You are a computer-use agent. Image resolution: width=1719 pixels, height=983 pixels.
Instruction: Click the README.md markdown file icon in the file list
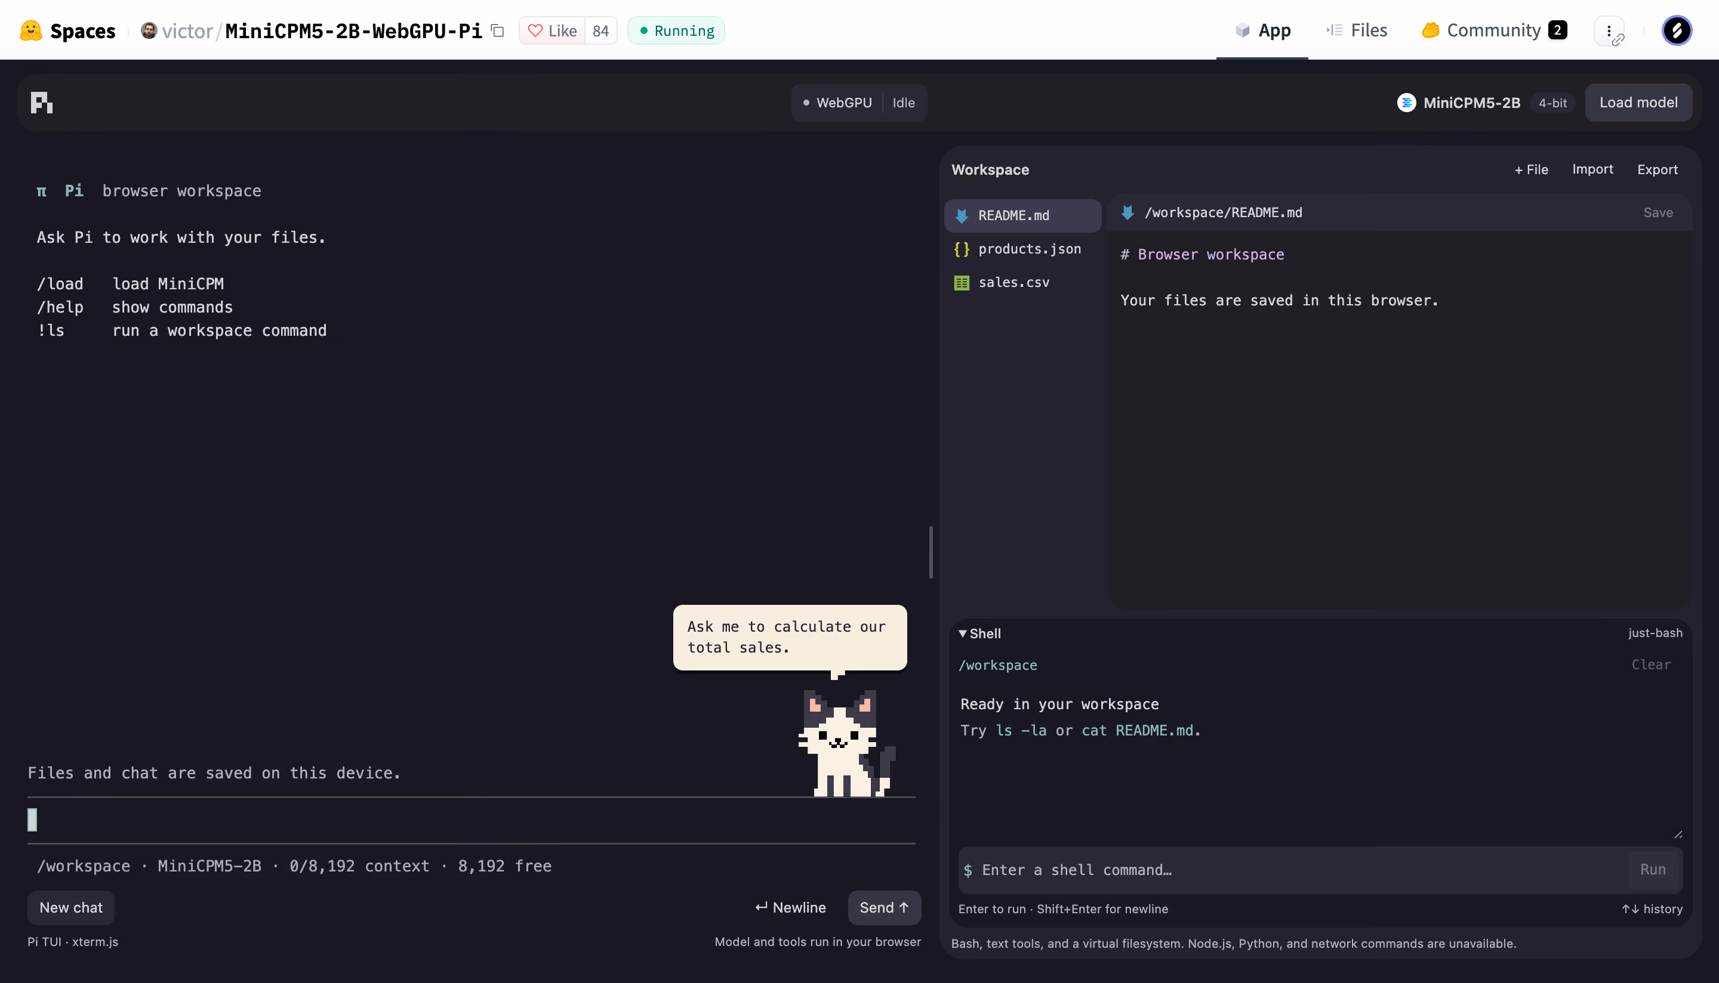[962, 215]
